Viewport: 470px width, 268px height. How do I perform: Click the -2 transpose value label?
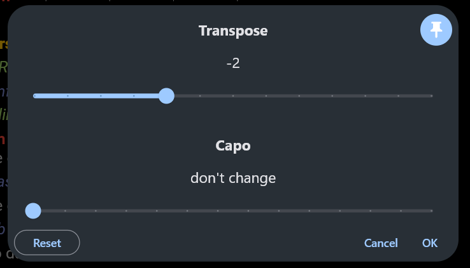click(x=233, y=63)
